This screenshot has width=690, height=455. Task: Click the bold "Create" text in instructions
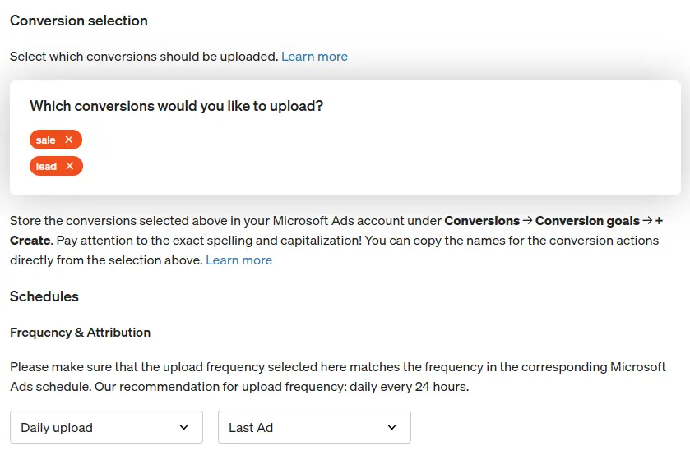pyautogui.click(x=30, y=241)
